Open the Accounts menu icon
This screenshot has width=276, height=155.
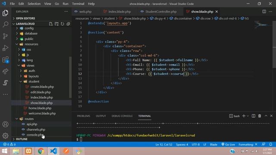coord(5,124)
